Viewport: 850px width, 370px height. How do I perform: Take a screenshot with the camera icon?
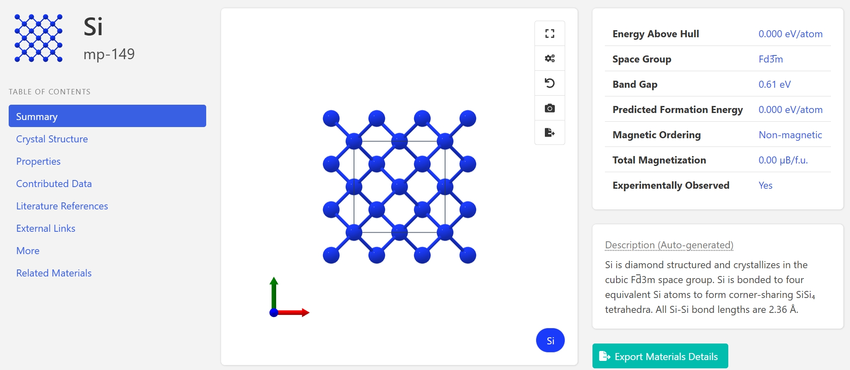pyautogui.click(x=549, y=108)
